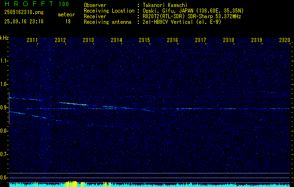Click the 2312 time axis marker
The height and width of the screenshot is (187, 294).
[x=60, y=40]
